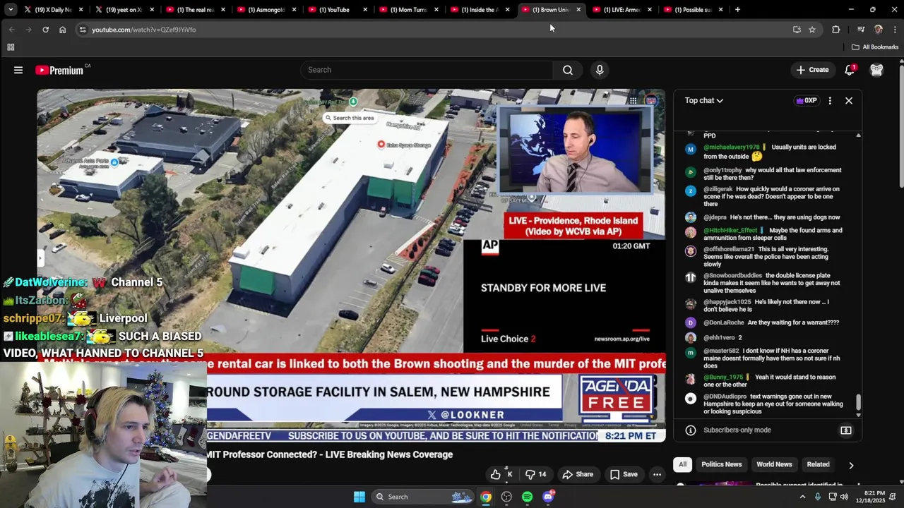Dislike the video with thumbs-down
Screen dimensions: 904x508
536,474
